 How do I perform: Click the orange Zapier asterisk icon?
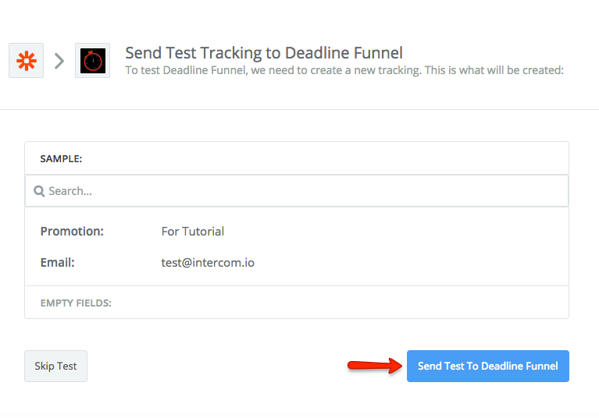[27, 61]
